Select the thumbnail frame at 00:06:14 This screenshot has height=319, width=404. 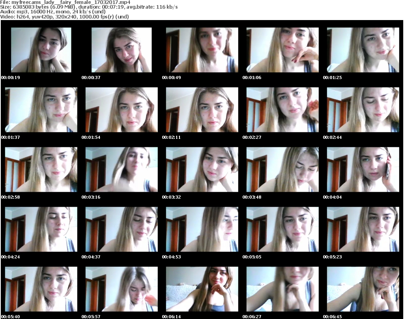tap(202, 289)
